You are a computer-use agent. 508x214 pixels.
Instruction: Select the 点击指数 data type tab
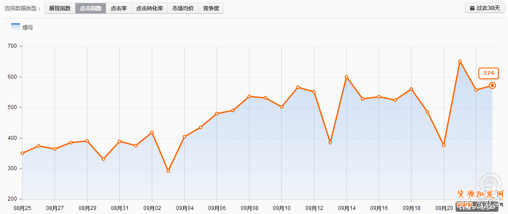(x=91, y=8)
